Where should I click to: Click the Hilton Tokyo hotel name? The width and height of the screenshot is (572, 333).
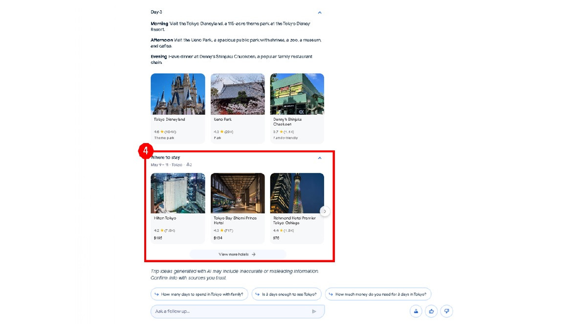(x=165, y=218)
